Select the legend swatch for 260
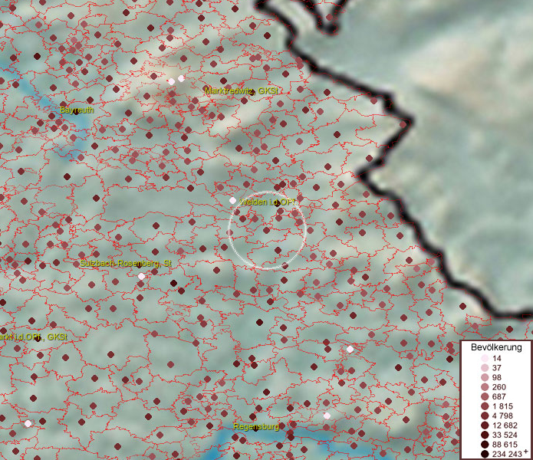The image size is (533, 460). [x=484, y=387]
